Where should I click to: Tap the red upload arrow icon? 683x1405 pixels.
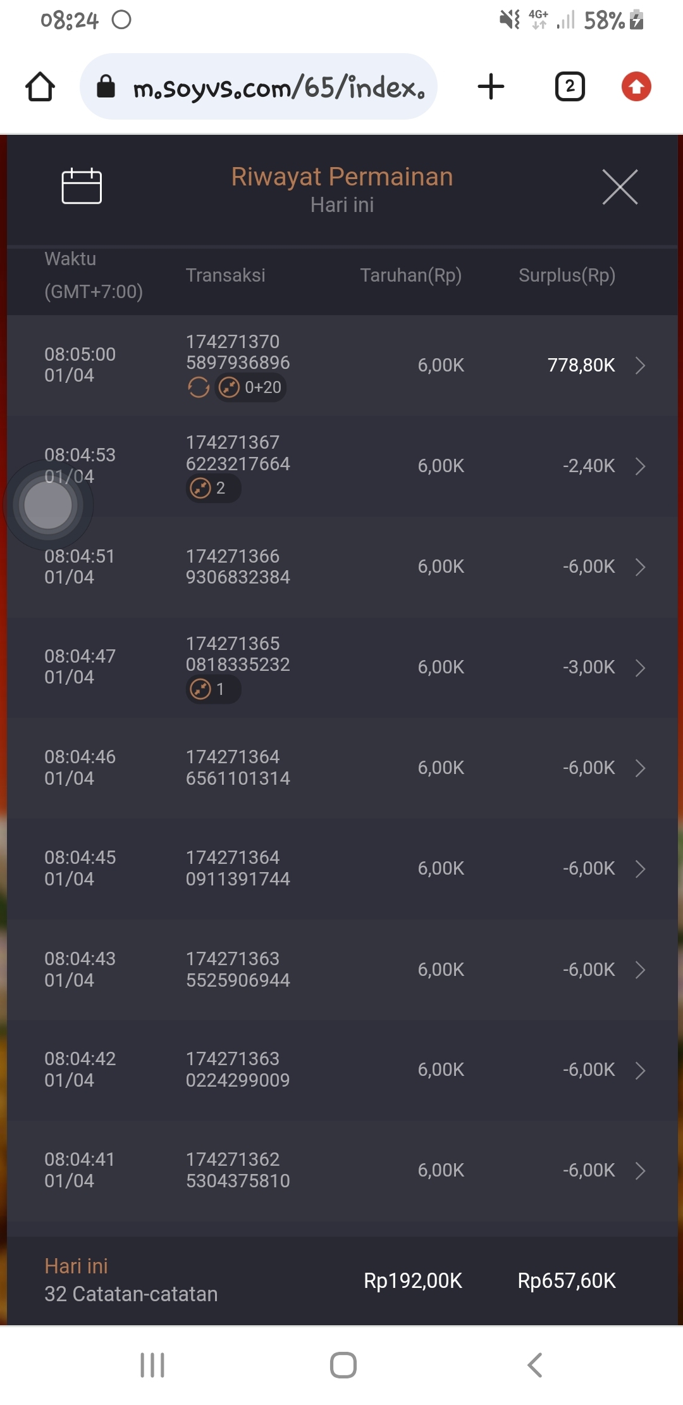(x=636, y=87)
